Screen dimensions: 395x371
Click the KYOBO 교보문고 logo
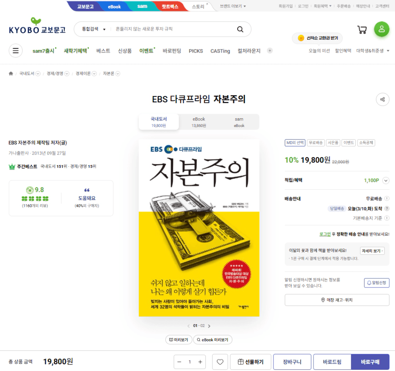(37, 26)
